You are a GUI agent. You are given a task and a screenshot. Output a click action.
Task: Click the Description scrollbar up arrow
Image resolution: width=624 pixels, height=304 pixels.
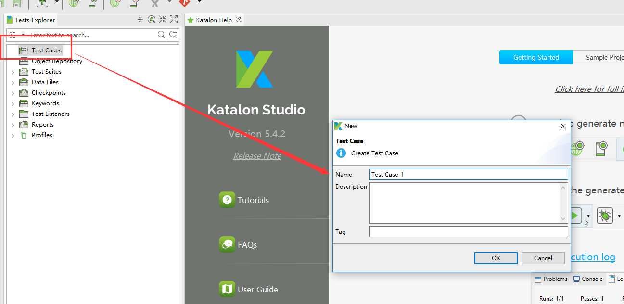[x=563, y=188]
